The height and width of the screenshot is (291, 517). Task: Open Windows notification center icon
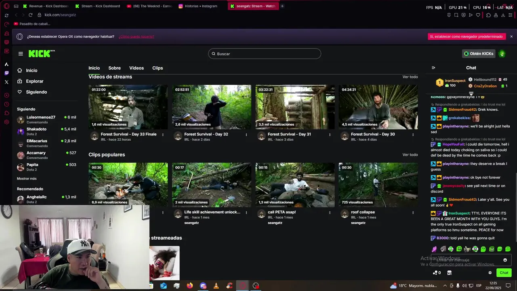(x=509, y=286)
